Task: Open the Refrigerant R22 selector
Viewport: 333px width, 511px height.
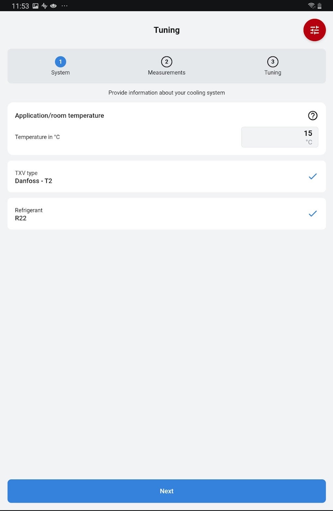Action: coord(166,214)
